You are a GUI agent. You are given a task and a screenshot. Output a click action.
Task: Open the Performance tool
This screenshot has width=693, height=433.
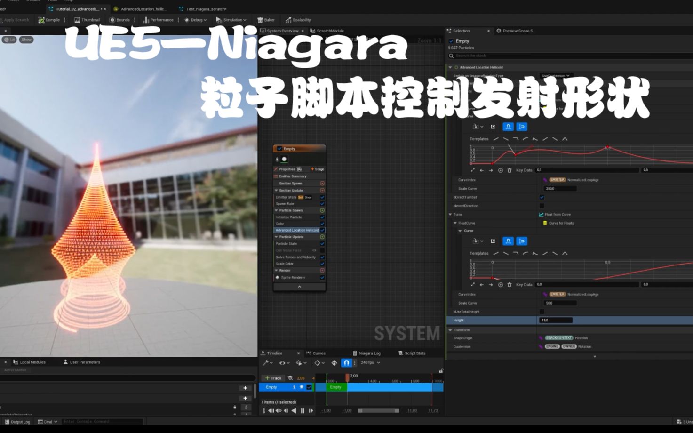[159, 20]
